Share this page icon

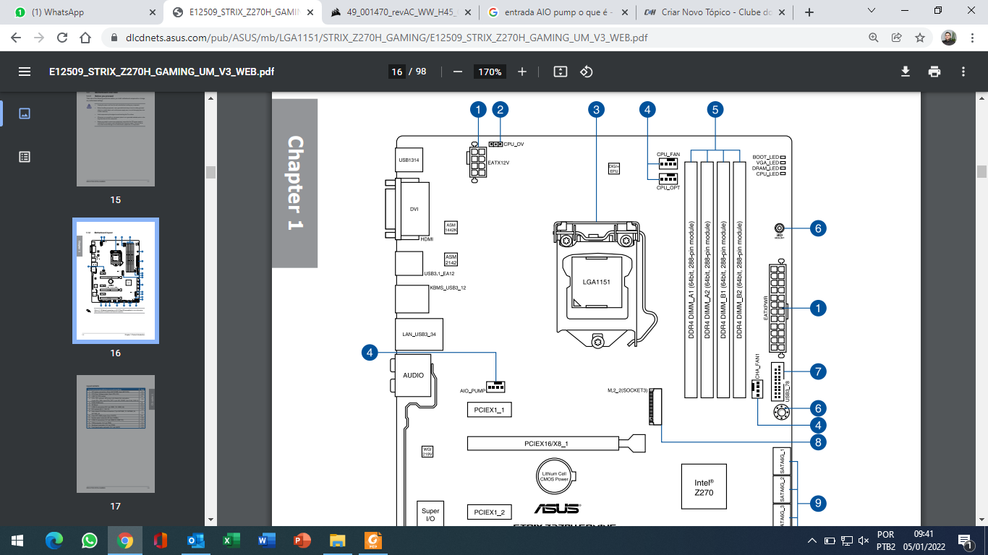pos(897,38)
